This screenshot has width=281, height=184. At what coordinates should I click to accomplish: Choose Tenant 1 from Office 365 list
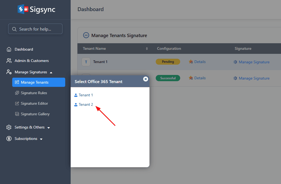coord(86,95)
